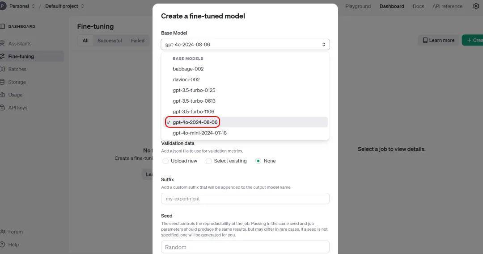Screen dimensions: 483x254
Task: Click Create a fine-tuned model title
Action: coord(203,16)
